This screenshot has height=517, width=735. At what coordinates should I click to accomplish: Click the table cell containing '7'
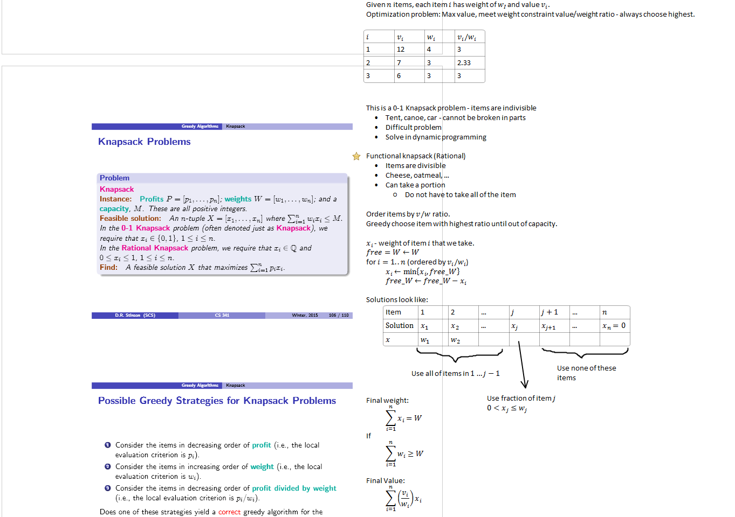[409, 62]
